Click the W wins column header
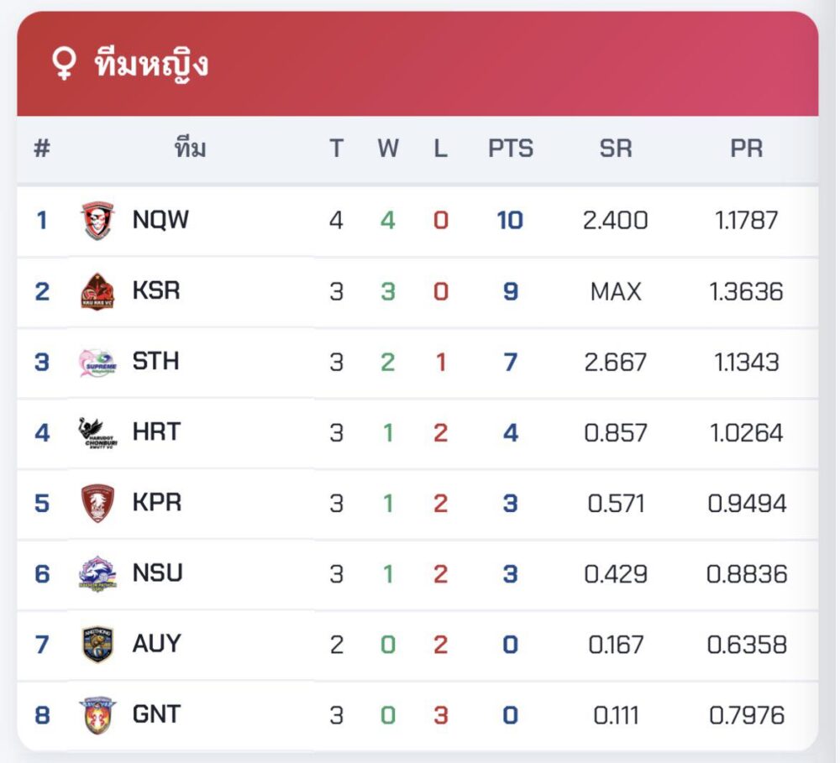 pyautogui.click(x=388, y=149)
